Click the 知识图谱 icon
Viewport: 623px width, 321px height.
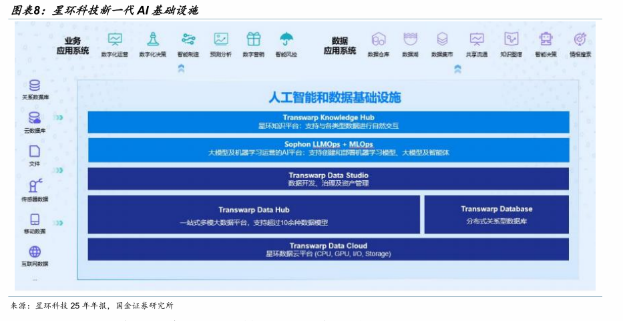511,39
